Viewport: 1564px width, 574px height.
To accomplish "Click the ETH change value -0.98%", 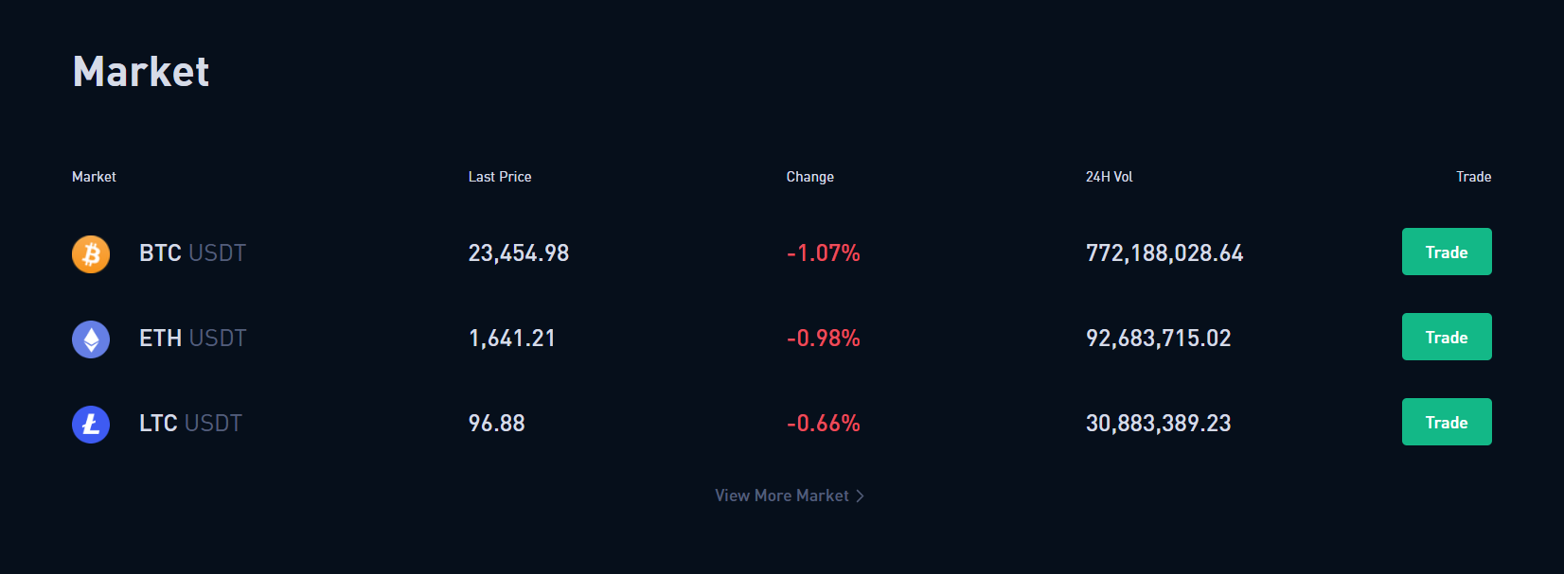I will click(x=824, y=338).
